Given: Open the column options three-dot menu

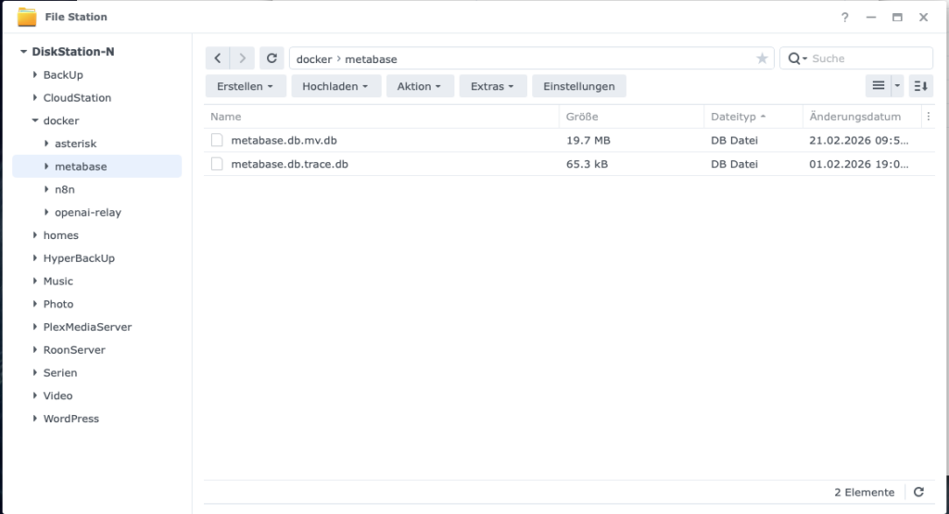Looking at the screenshot, I should (x=929, y=117).
